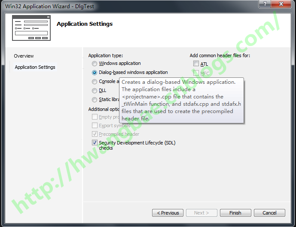This screenshot has height=227, width=296.
Task: Click the dialog window illustration icon
Action: 31,28
